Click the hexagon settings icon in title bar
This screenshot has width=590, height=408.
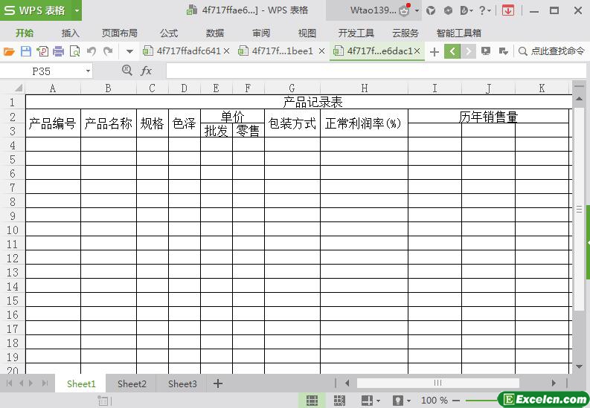(448, 10)
